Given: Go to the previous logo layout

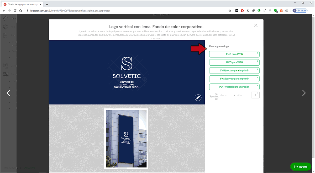Looking at the screenshot, I should pyautogui.click(x=8, y=93).
